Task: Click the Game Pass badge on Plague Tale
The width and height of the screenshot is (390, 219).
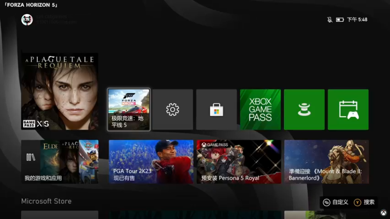Action: 29,124
